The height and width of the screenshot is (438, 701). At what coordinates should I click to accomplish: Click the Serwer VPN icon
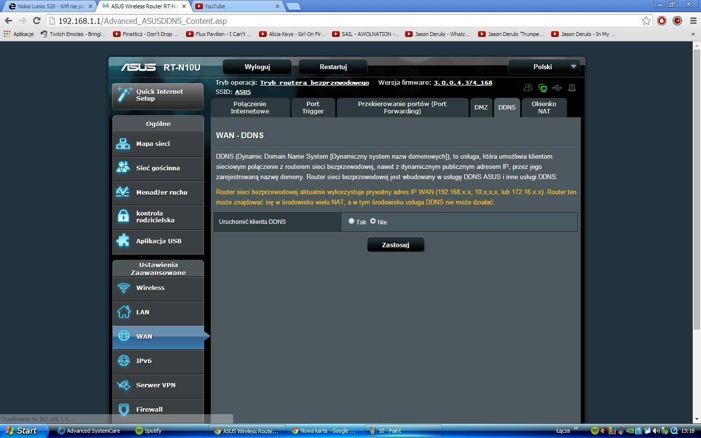coord(124,385)
